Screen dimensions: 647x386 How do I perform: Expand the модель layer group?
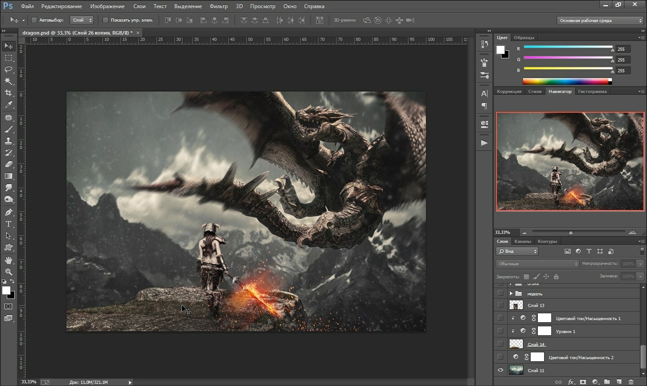tap(511, 294)
